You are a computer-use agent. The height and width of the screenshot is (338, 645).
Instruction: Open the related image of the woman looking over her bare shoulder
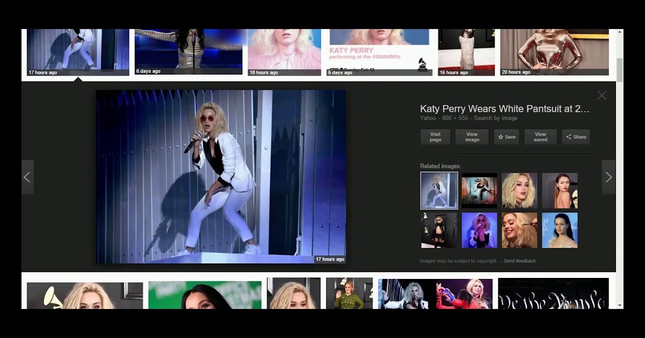pyautogui.click(x=560, y=190)
